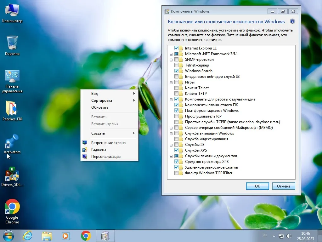Uncheck the Windows Search checkbox

pos(176,71)
